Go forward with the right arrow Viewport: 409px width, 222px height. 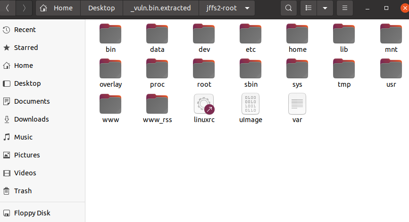(24, 8)
